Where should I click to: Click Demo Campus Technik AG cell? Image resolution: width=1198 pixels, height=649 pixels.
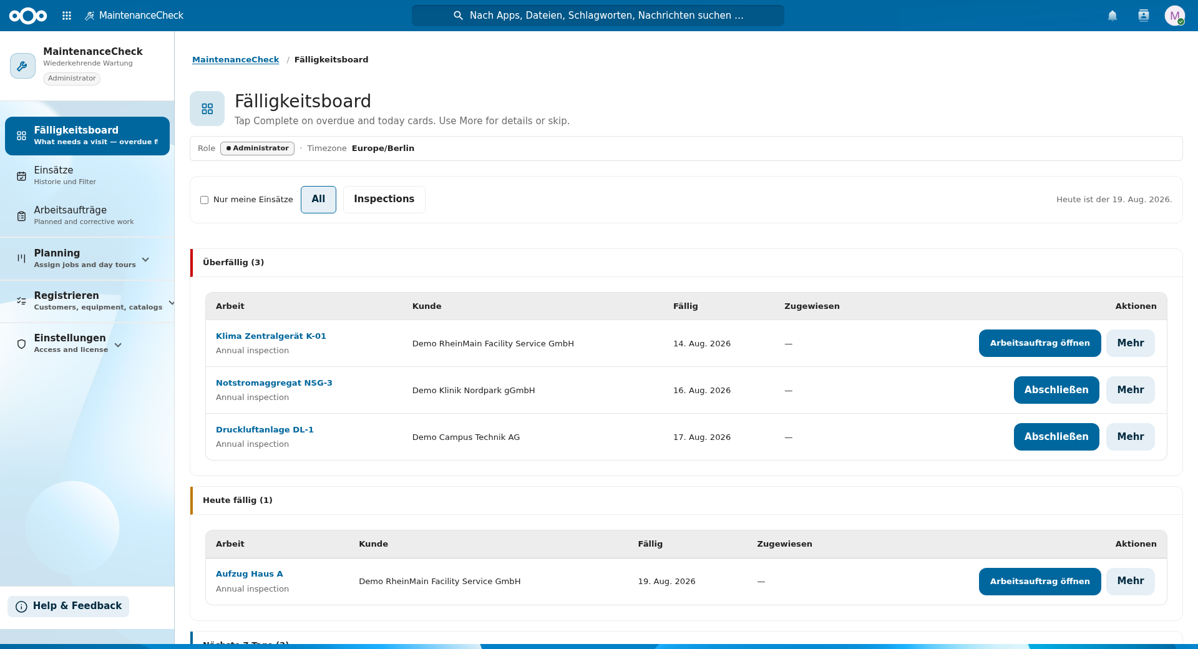coord(466,437)
